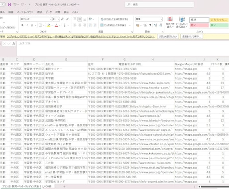The height and width of the screenshot is (189, 229).
Task: Toggle Italic formatting
Action: point(27,25)
